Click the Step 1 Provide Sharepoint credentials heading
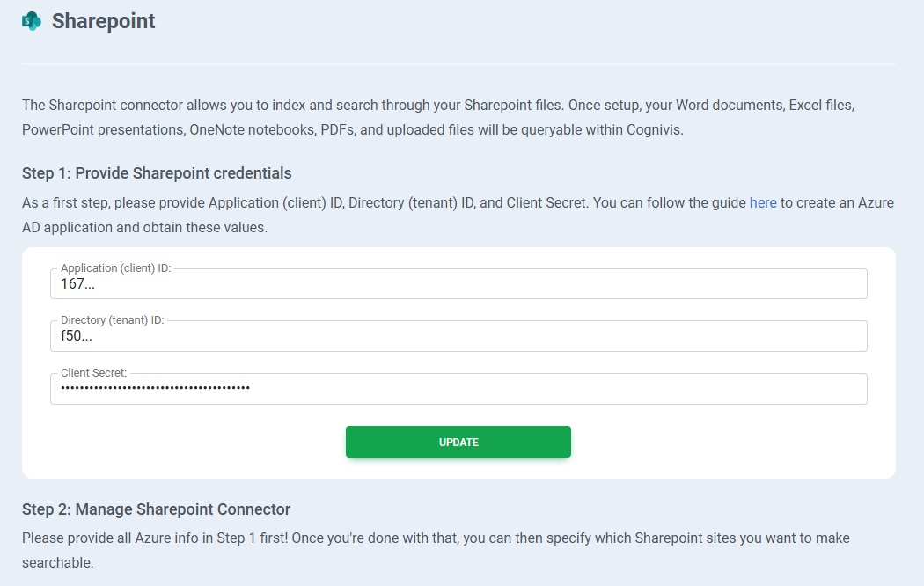 tap(157, 172)
